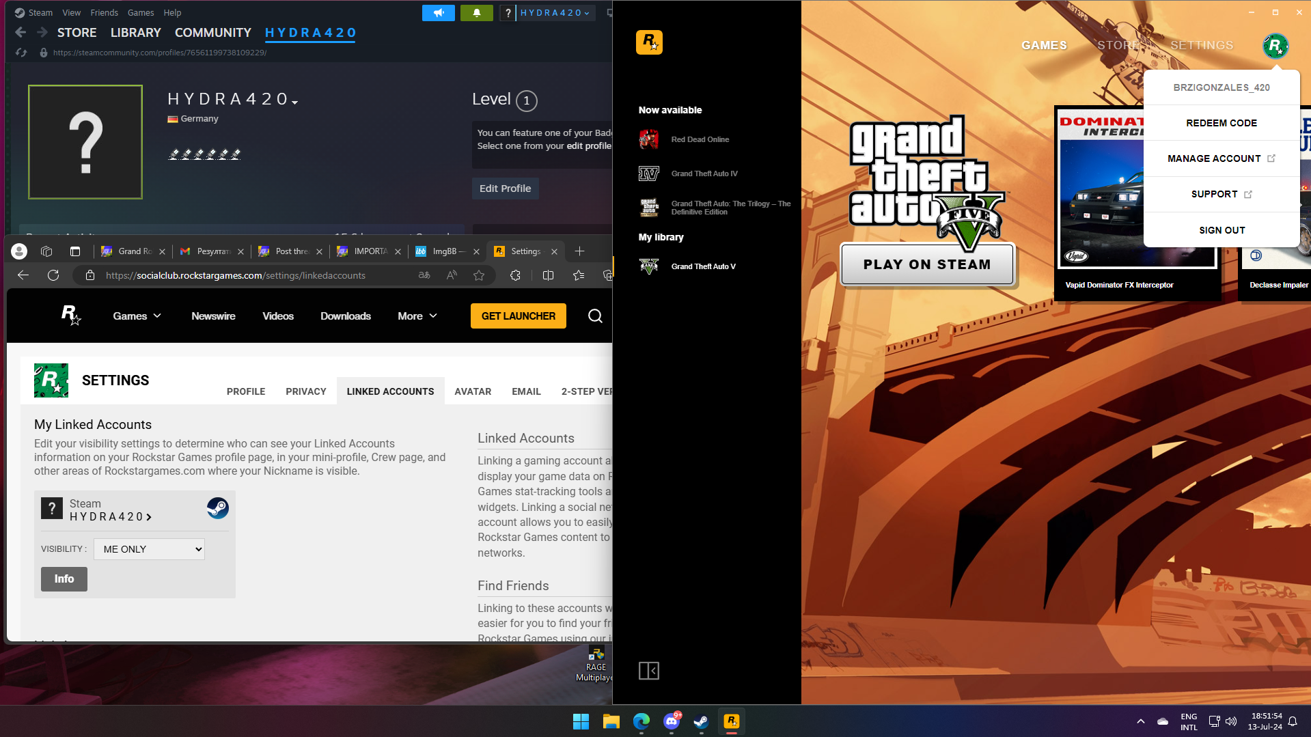Open File Explorer from taskbar
This screenshot has width=1311, height=737.
[x=611, y=721]
